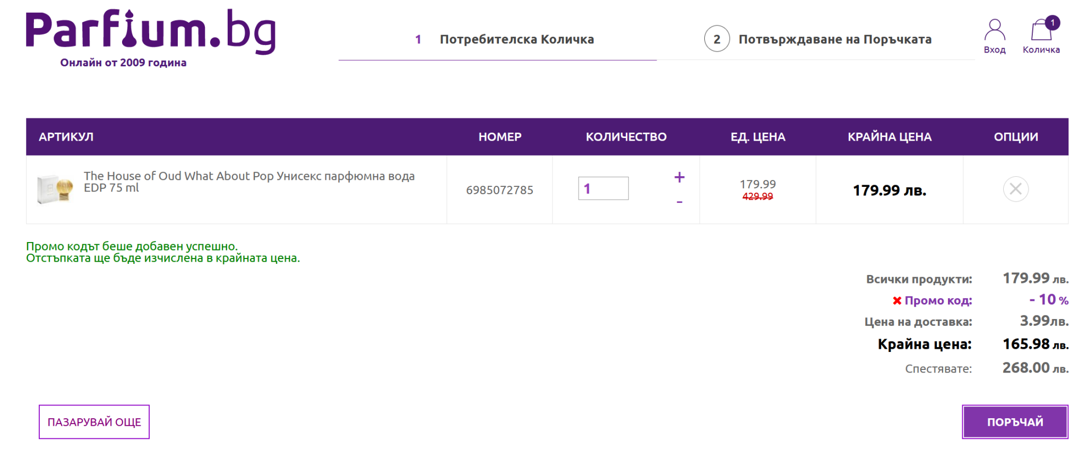The width and height of the screenshot is (1087, 457).
Task: Click the step 2 circled number
Action: pyautogui.click(x=717, y=39)
